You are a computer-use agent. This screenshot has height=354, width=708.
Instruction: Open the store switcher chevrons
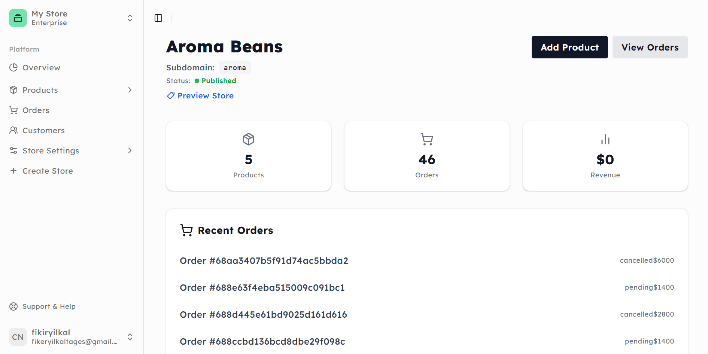(x=130, y=18)
